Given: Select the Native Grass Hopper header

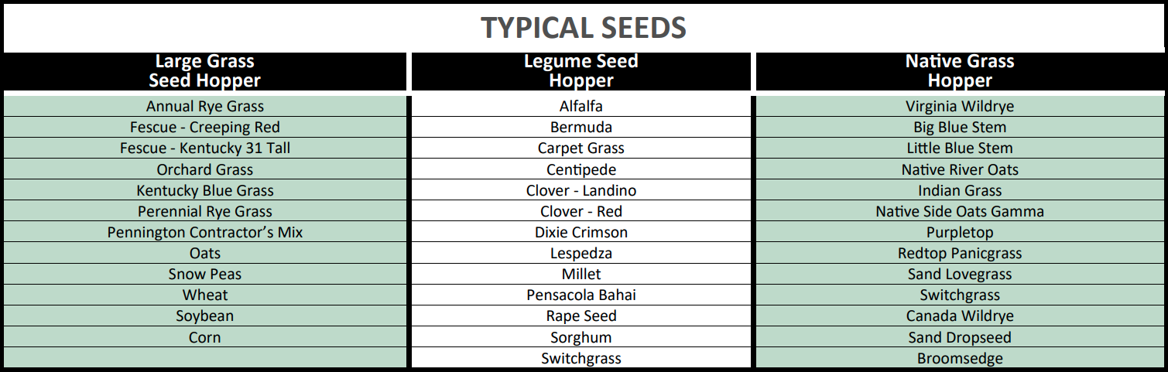Looking at the screenshot, I should click(960, 71).
